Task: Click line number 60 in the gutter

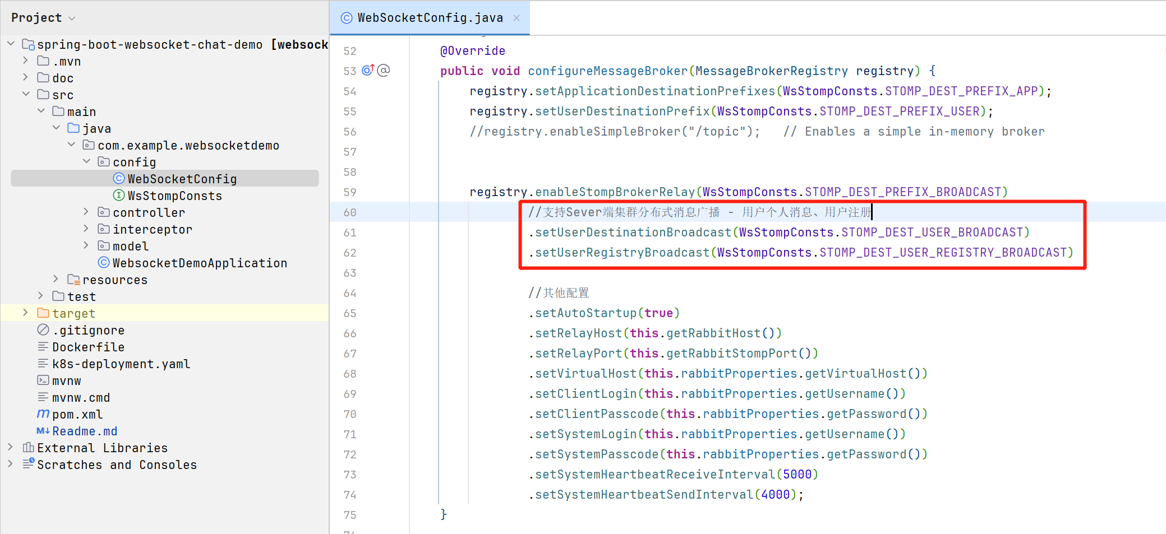Action: coord(350,212)
